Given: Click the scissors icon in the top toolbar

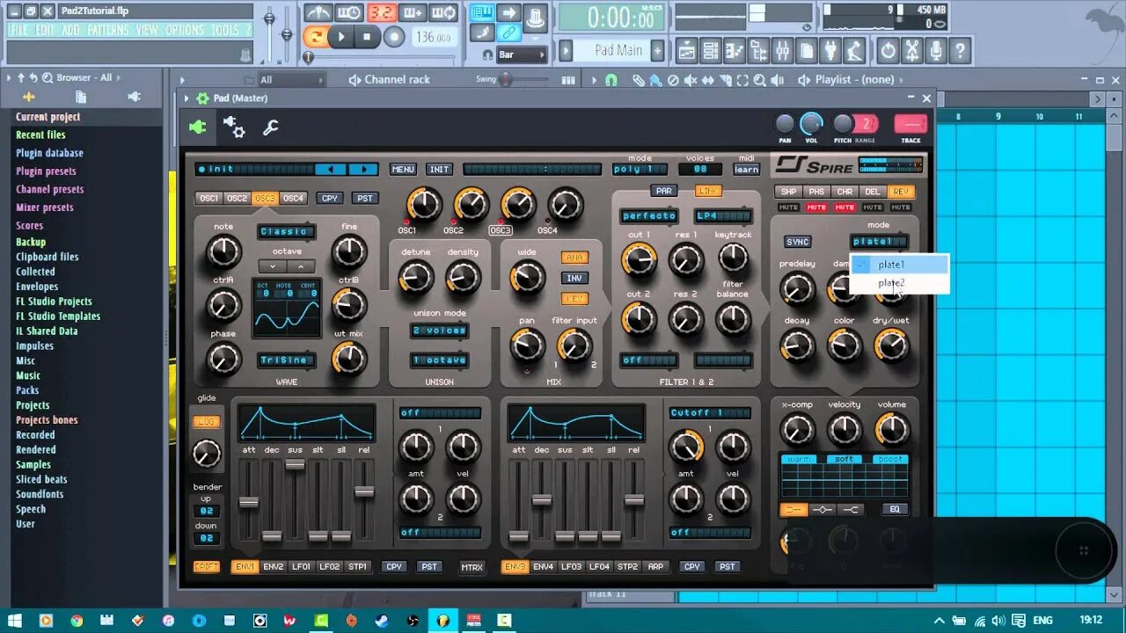Looking at the screenshot, I should point(912,51).
